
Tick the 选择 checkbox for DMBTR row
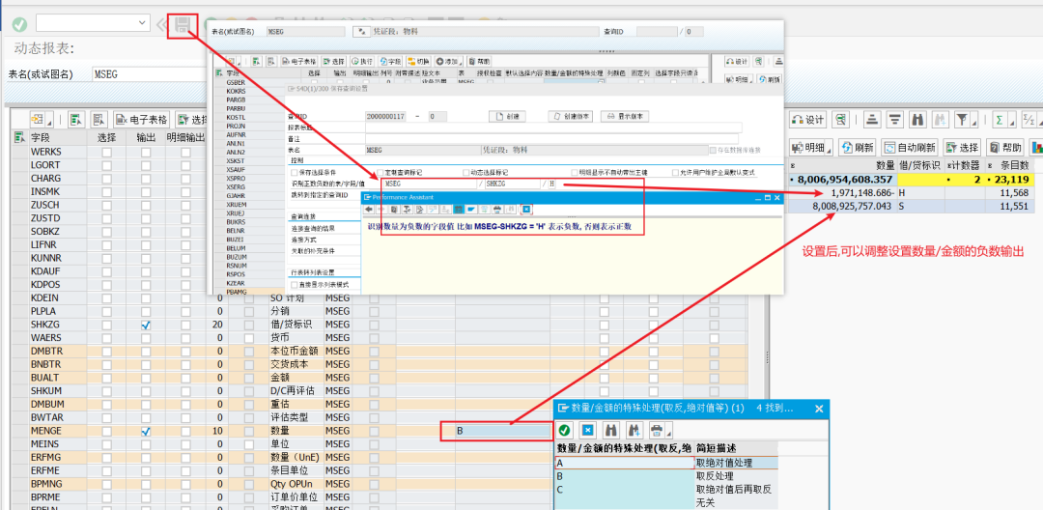tap(106, 352)
